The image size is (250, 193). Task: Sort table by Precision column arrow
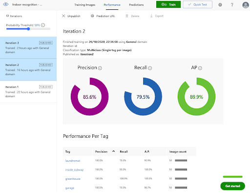click(113, 151)
